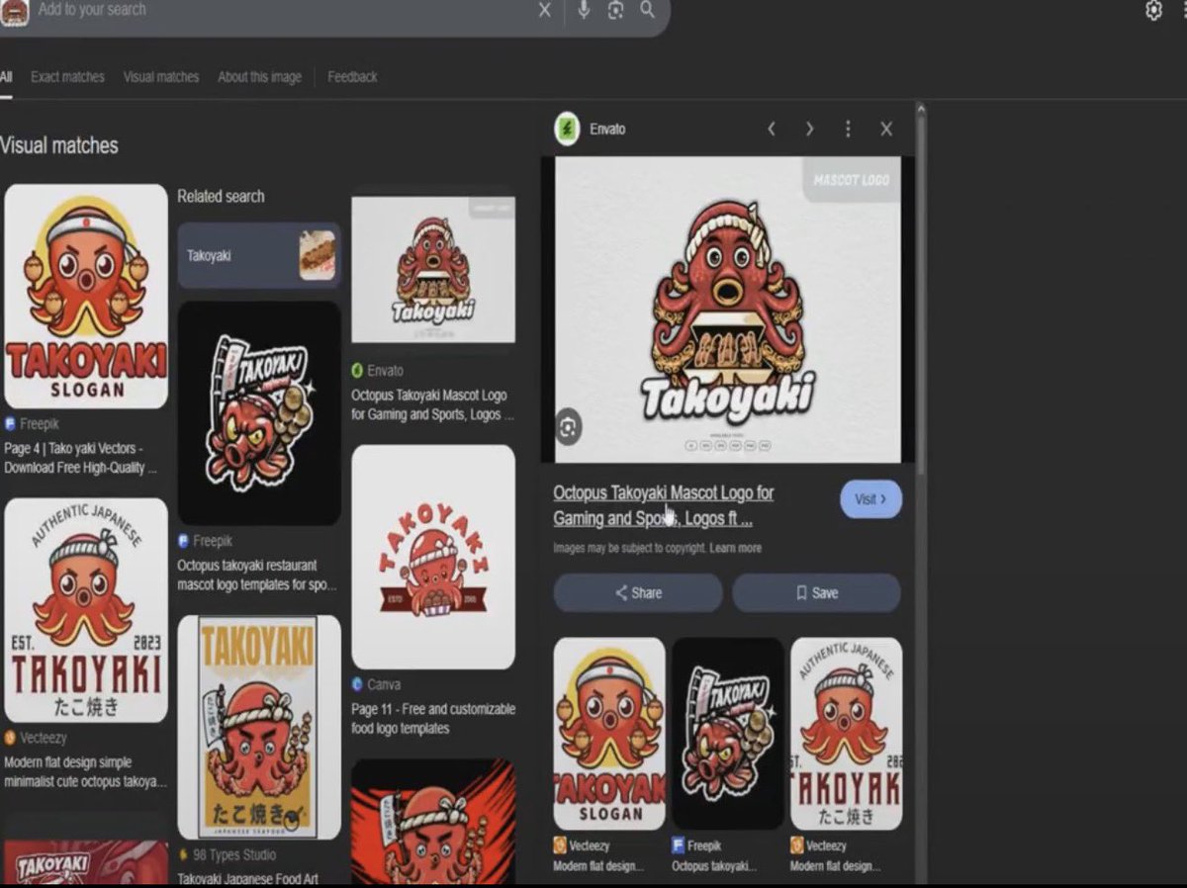Go to next image in Envato panel
Viewport: 1187px width, 888px height.
pyautogui.click(x=809, y=129)
